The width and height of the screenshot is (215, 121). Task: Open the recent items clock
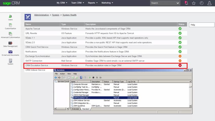[201, 3]
